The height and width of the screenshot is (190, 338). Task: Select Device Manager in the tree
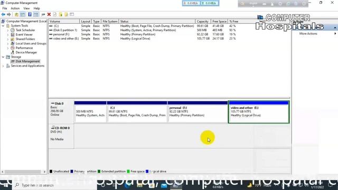(26, 52)
